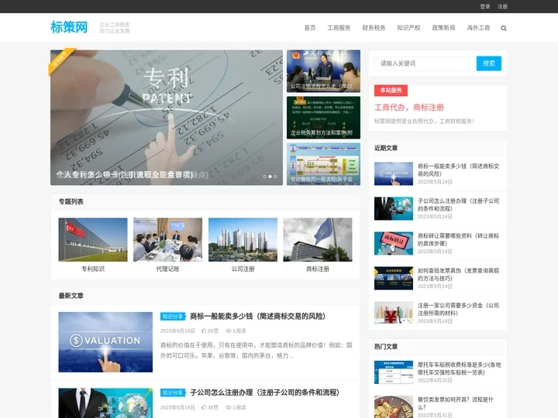
Task: Open hot post 摩托车车船税收费标准是多少
Action: 459,368
